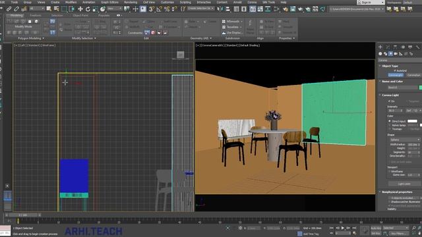Toggle the Wireframe viewport checkbox
This screenshot has width=422, height=237.
pyautogui.click(x=389, y=171)
